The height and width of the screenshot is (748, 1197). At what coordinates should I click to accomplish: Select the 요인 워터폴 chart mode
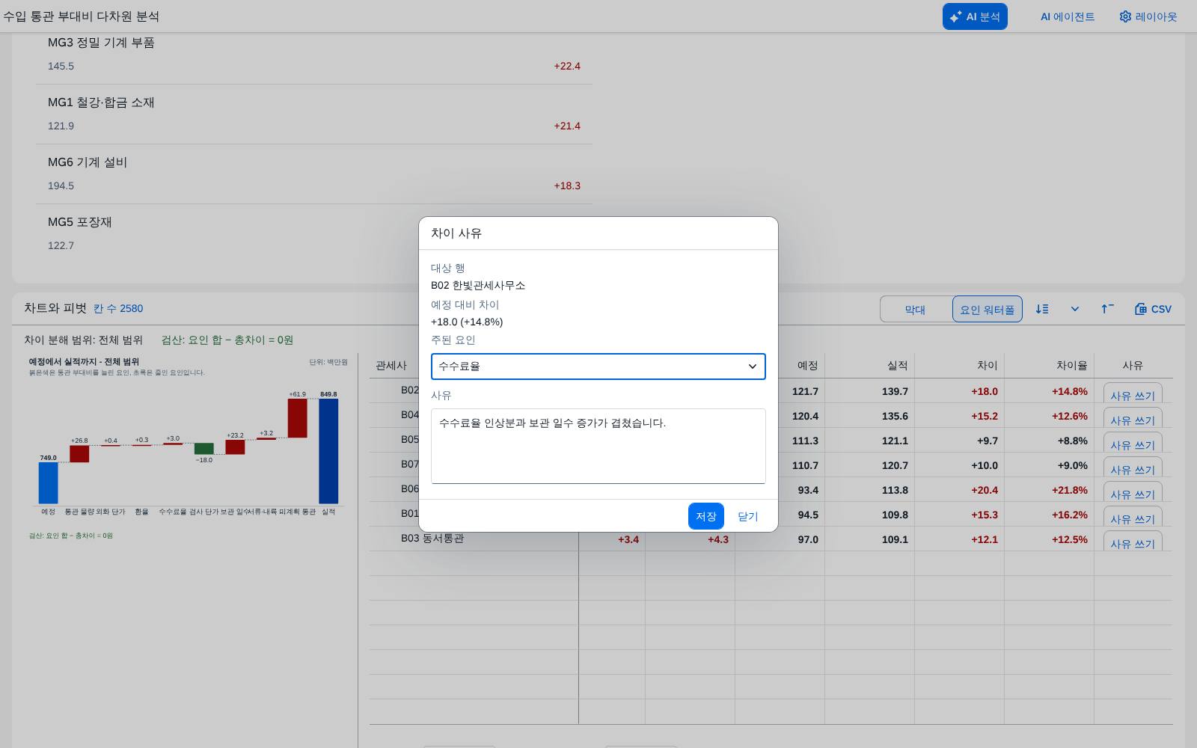[988, 309]
